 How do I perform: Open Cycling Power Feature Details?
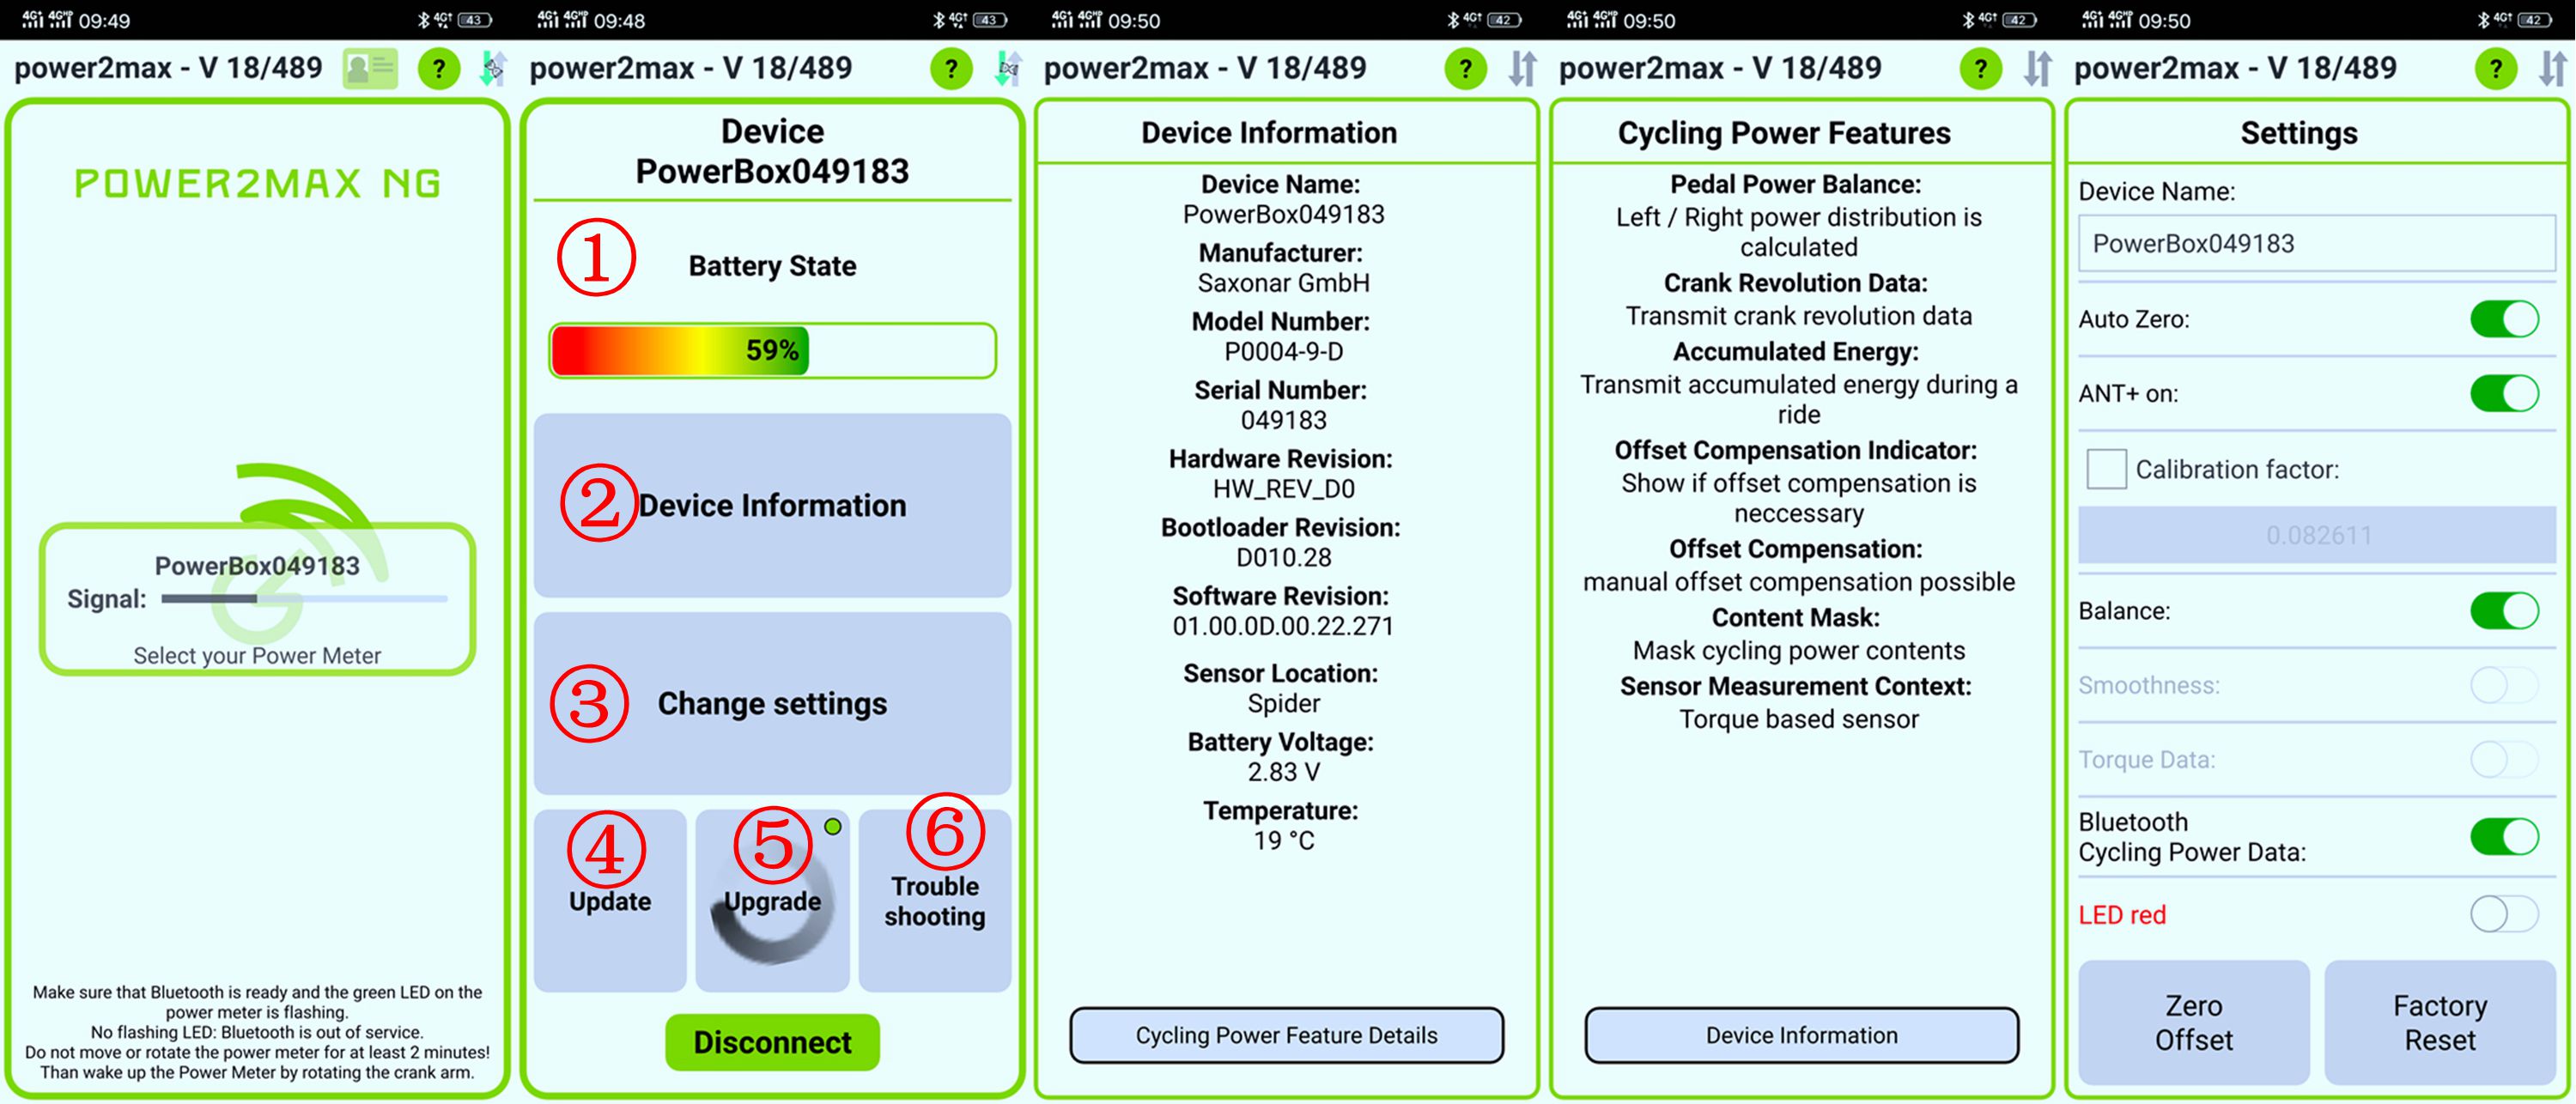coord(1286,1035)
